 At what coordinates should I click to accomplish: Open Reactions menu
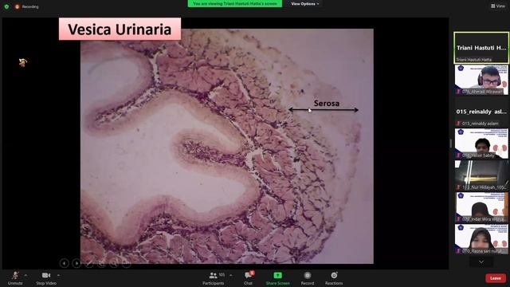334,278
